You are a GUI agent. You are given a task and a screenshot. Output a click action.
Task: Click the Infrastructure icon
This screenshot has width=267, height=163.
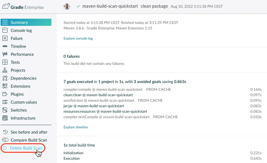(x=5, y=118)
